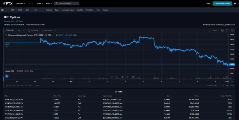Select 1y time range
The width and height of the screenshot is (239, 120).
click(10, 86)
